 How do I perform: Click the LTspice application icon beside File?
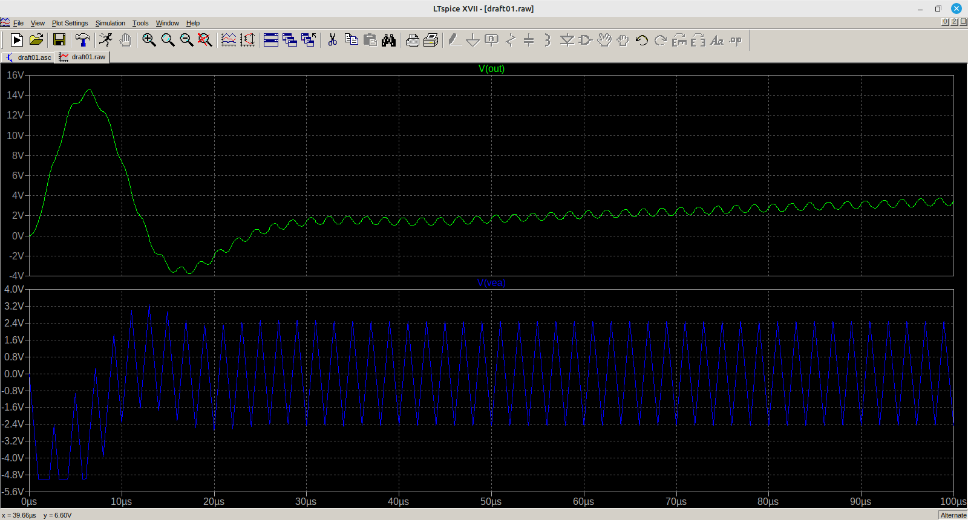click(x=5, y=22)
